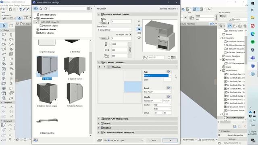Click the navigator Settings button
This screenshot has width=258, height=145.
[232, 139]
